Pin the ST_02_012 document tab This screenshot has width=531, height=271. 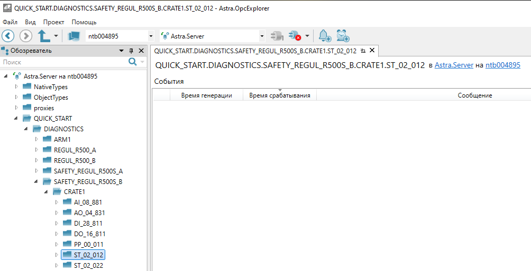point(363,51)
